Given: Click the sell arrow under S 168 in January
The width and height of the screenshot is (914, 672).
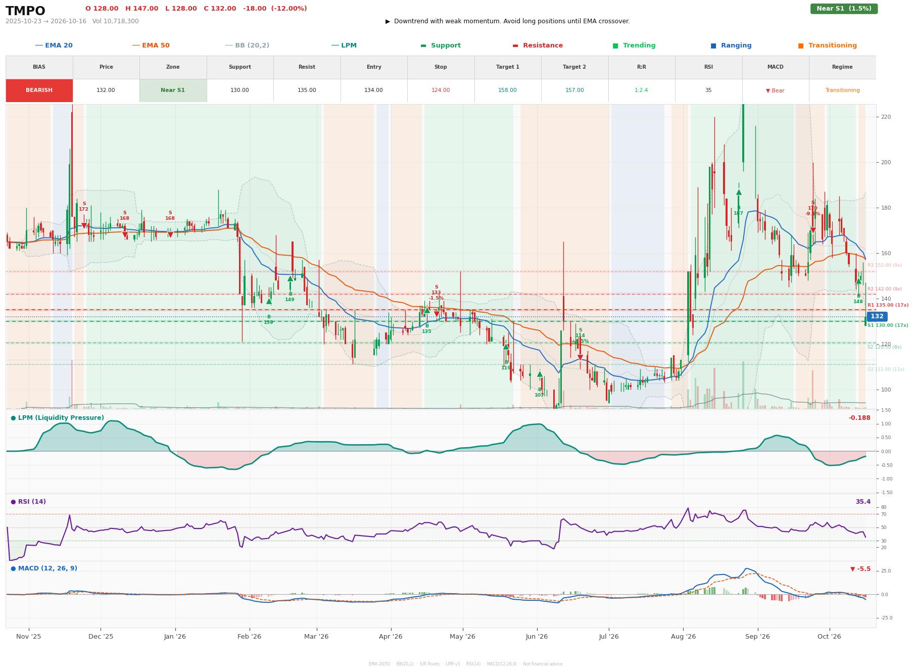Looking at the screenshot, I should [x=170, y=235].
